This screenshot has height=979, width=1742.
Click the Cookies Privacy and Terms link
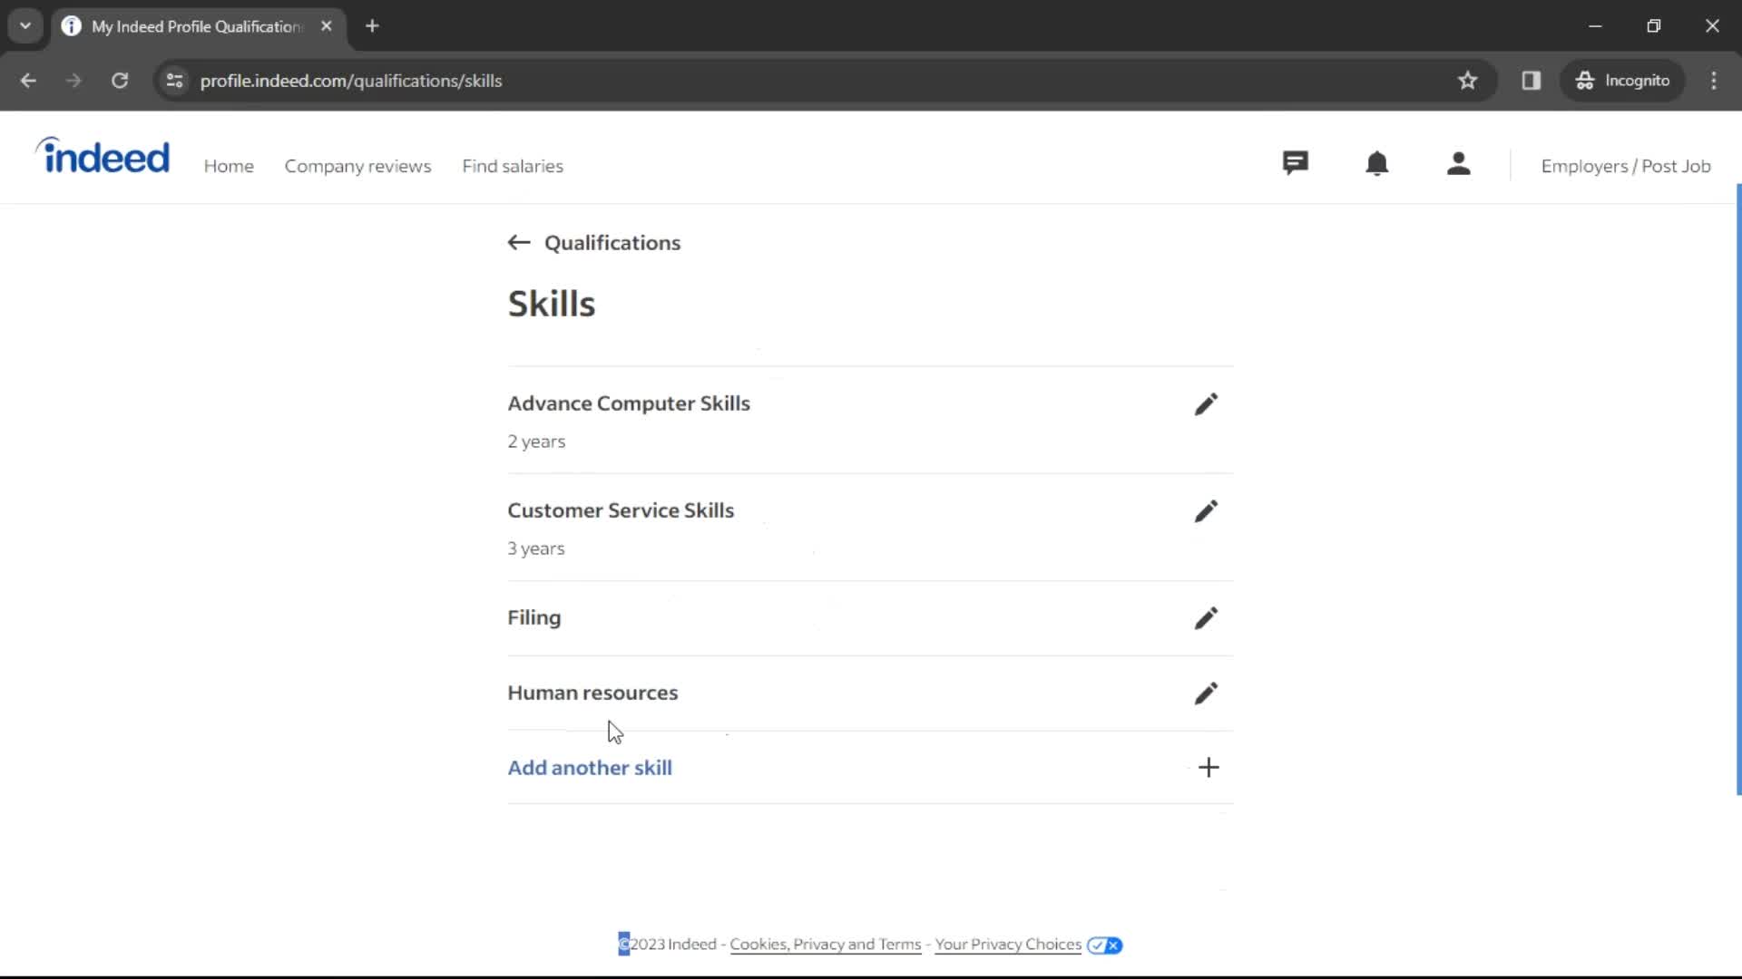pos(826,943)
